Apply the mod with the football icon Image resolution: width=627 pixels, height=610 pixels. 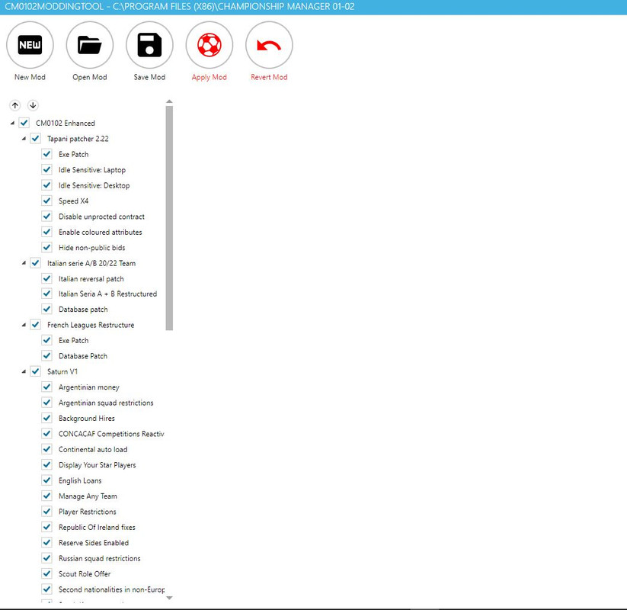pyautogui.click(x=210, y=45)
